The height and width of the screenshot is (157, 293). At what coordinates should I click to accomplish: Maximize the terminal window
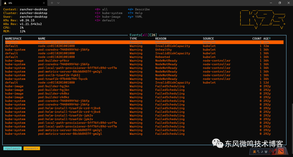coord(280,3)
